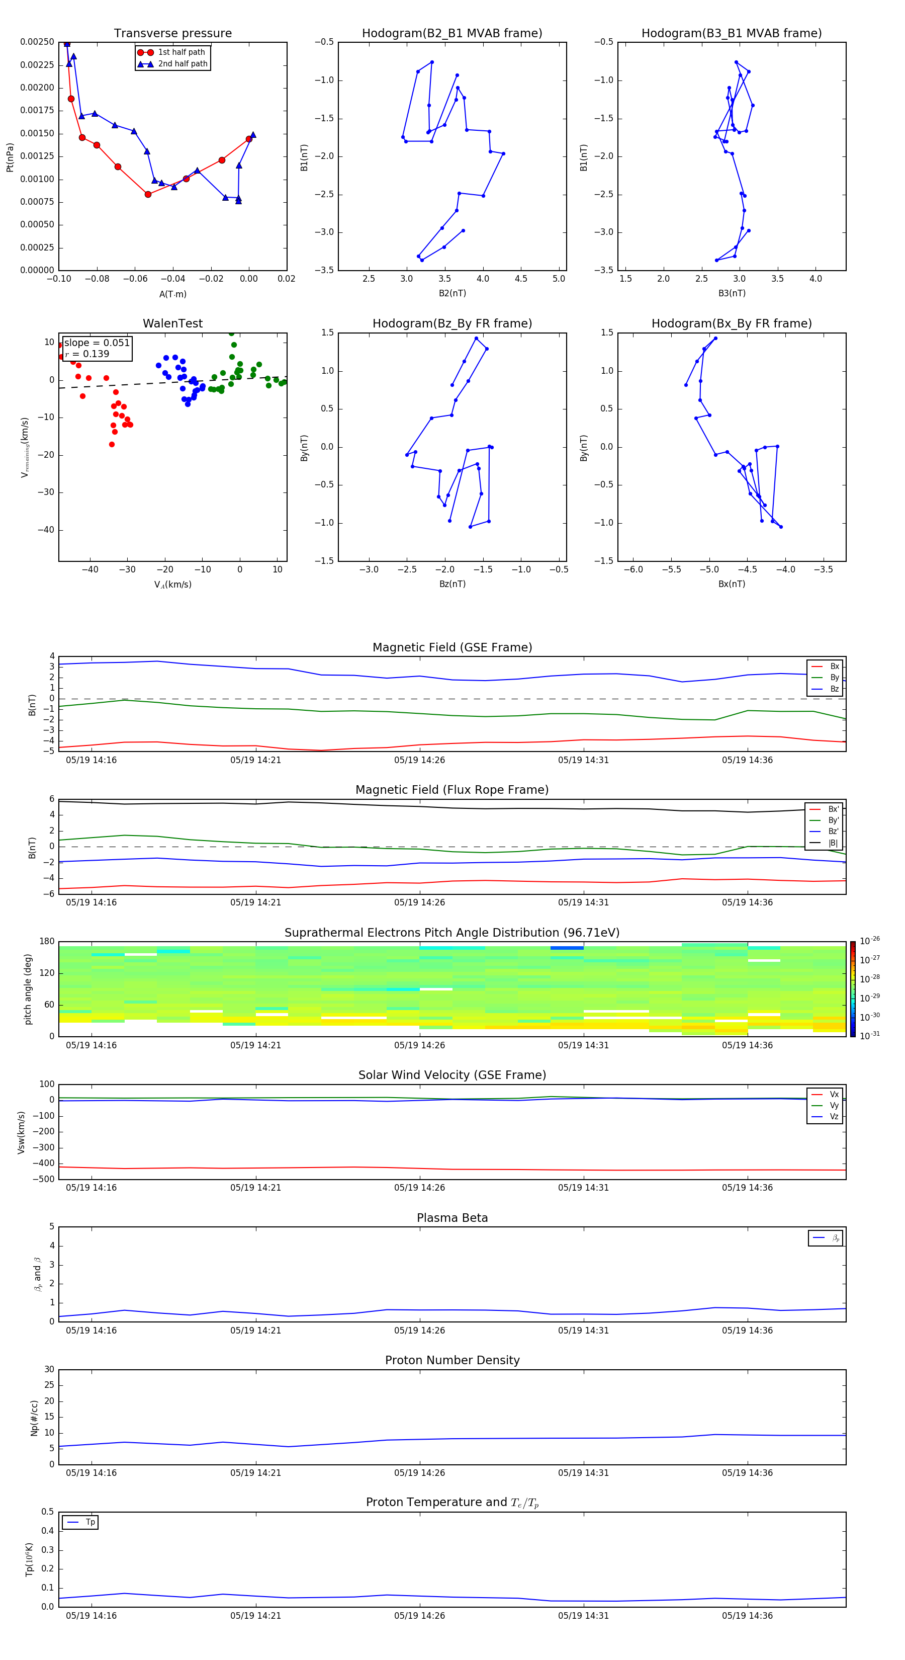Image resolution: width=905 pixels, height=1660 pixels.
Task: Click the "pitch angle (deg)" y-axis label
Action: [x=28, y=989]
